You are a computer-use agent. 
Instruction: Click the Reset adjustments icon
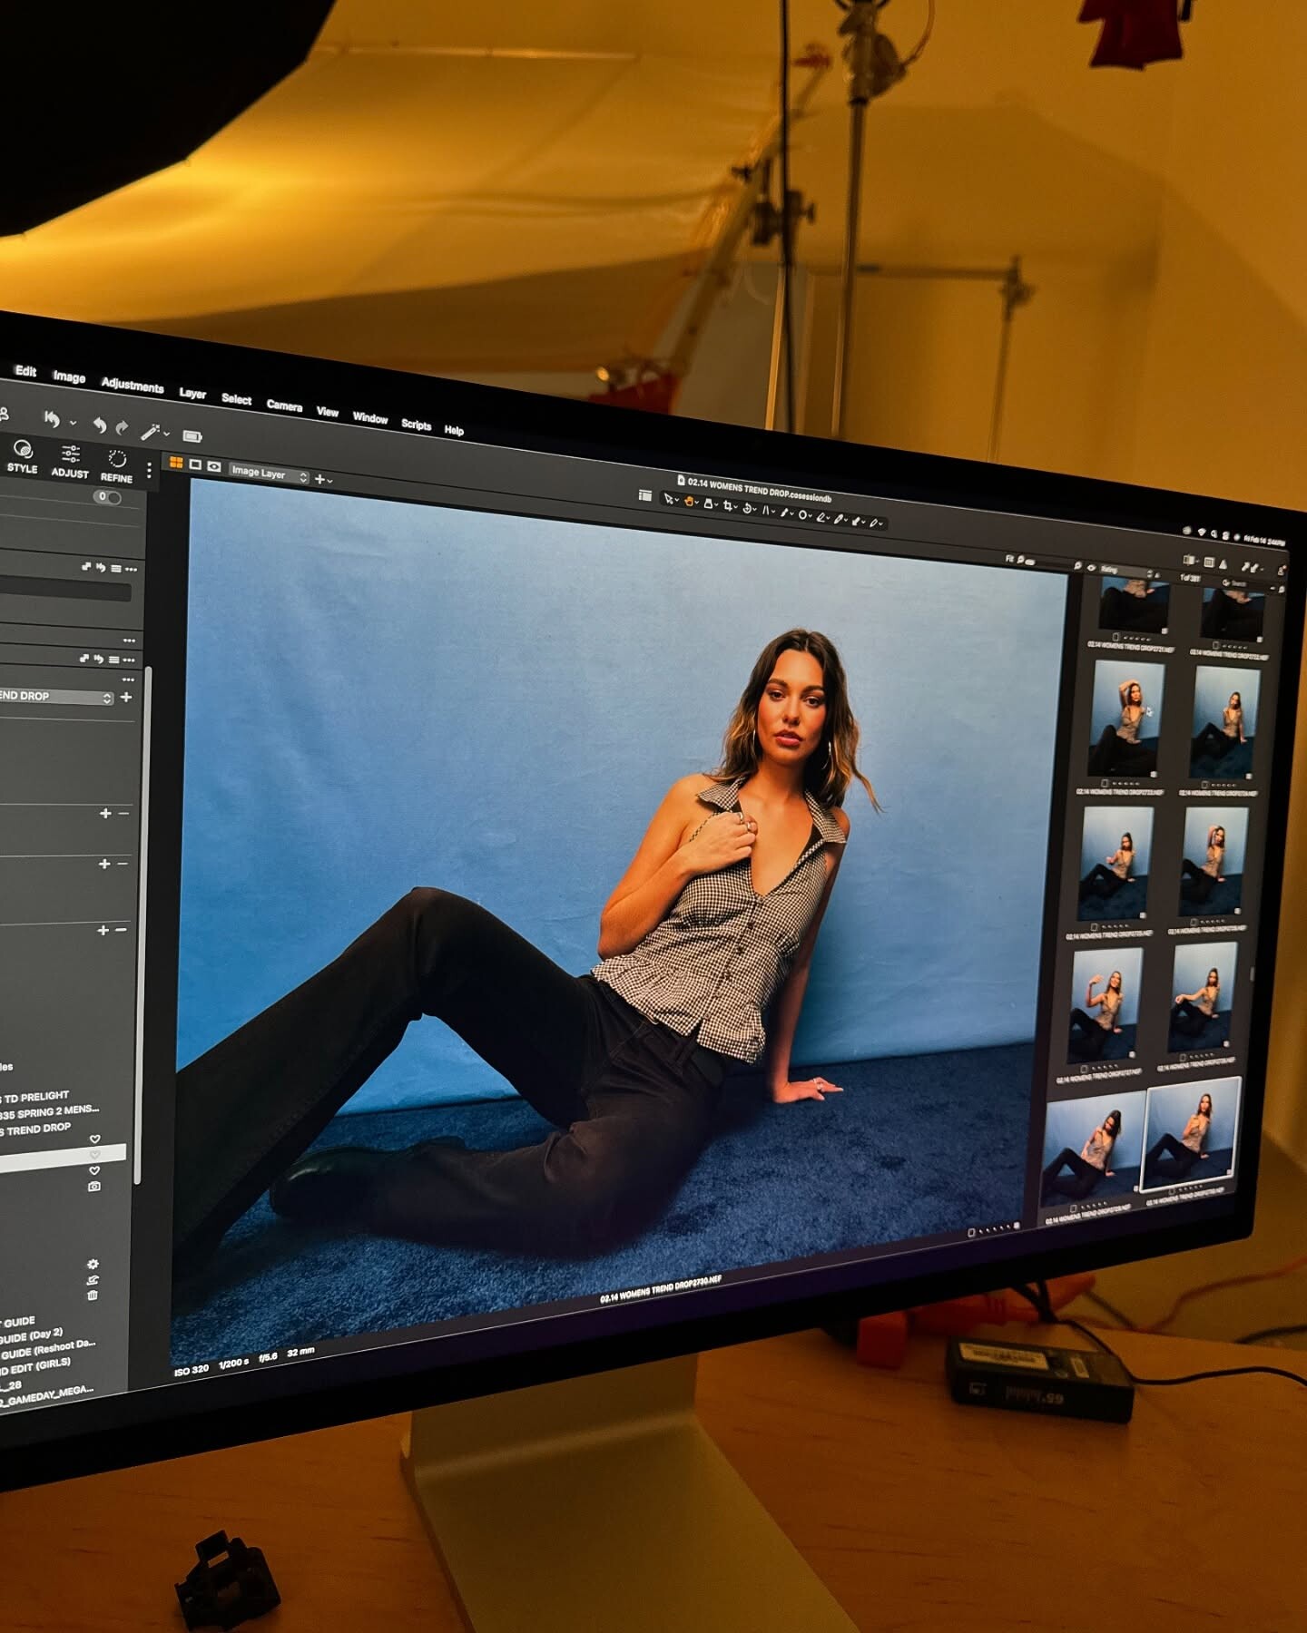(52, 419)
